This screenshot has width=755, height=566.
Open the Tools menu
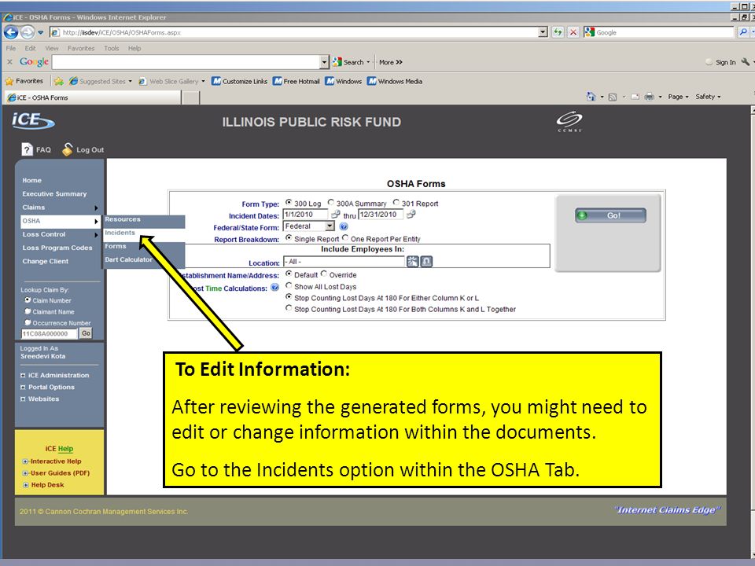(x=111, y=48)
